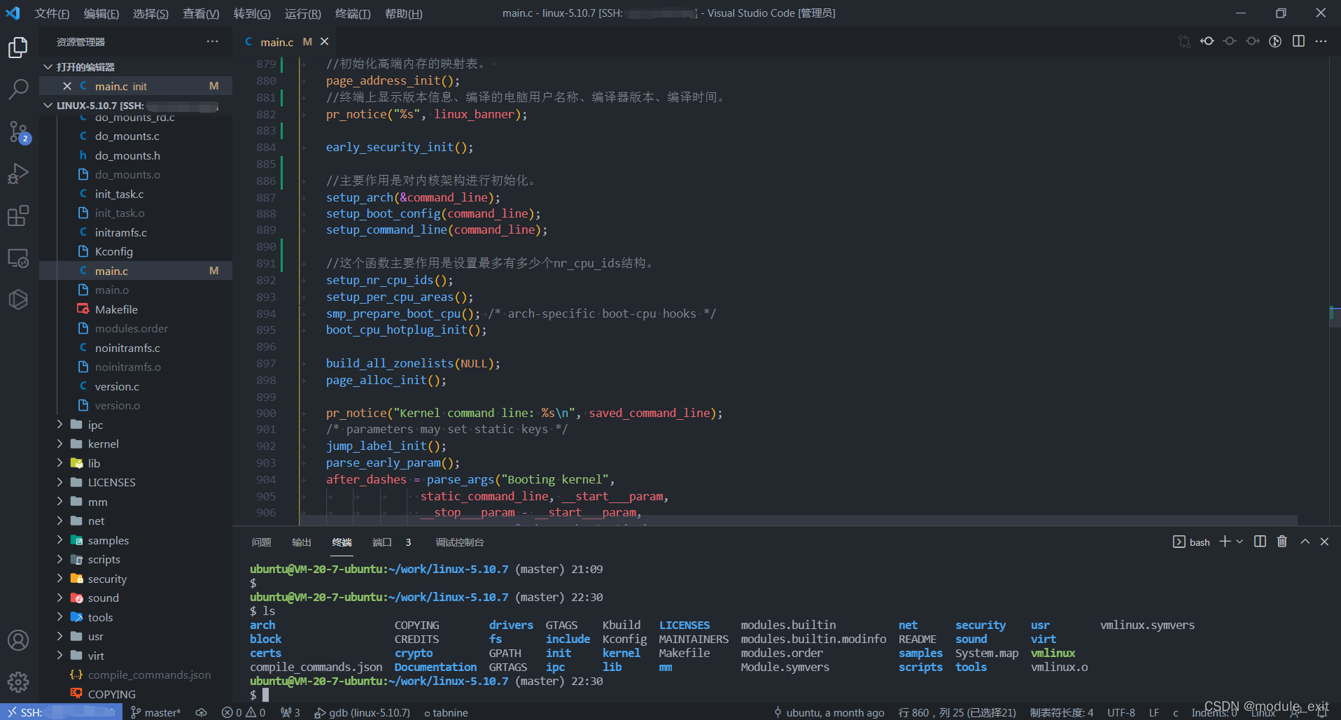Viewport: 1341px width, 720px height.
Task: Expand the security folder
Action: (x=136, y=579)
